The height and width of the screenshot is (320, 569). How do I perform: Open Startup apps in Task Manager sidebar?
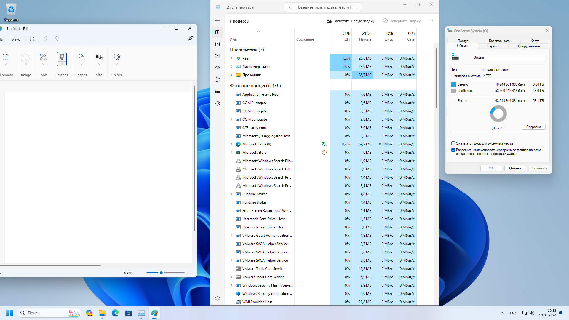[218, 68]
